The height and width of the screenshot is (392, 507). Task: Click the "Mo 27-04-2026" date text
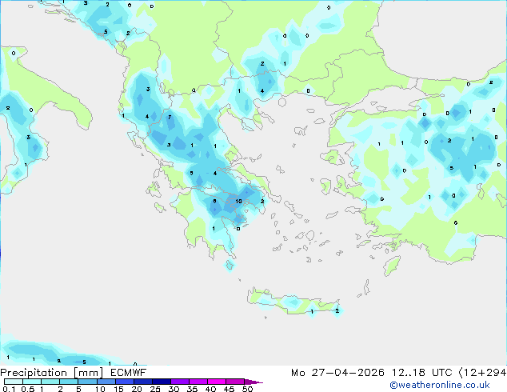tap(337, 373)
